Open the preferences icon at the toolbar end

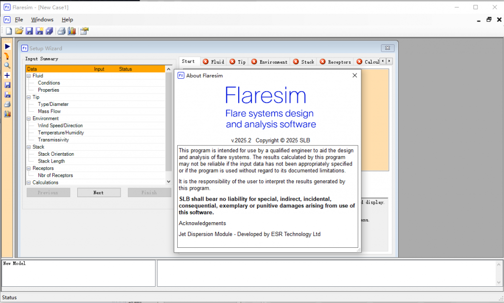click(84, 31)
